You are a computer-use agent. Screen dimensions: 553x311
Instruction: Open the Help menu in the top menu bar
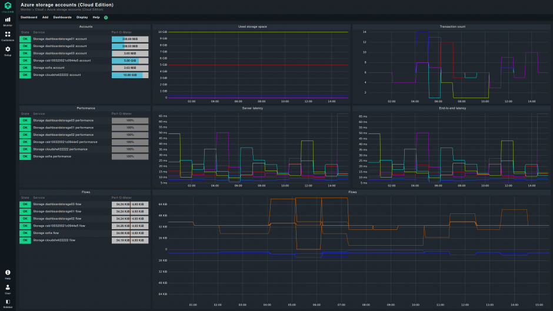pos(96,18)
